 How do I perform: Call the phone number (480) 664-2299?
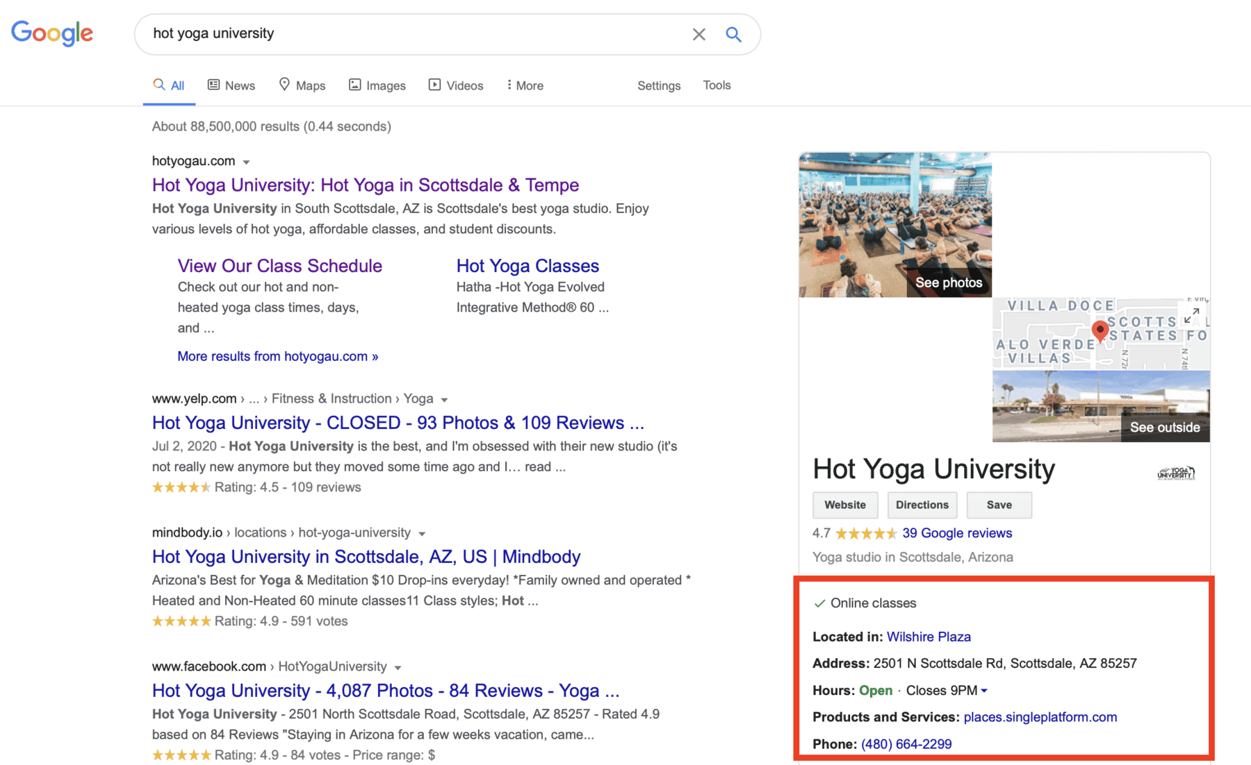[906, 744]
